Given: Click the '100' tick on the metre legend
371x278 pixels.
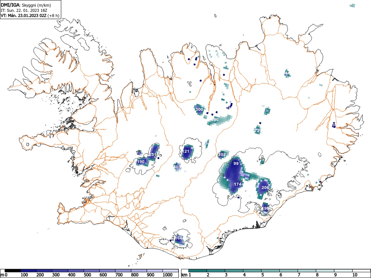Looking at the screenshot, I should click(24, 275).
